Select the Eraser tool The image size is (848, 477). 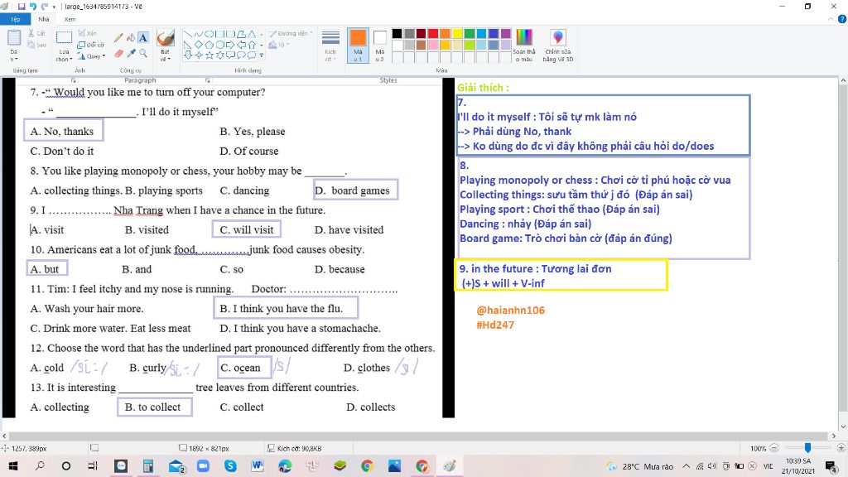pos(118,53)
